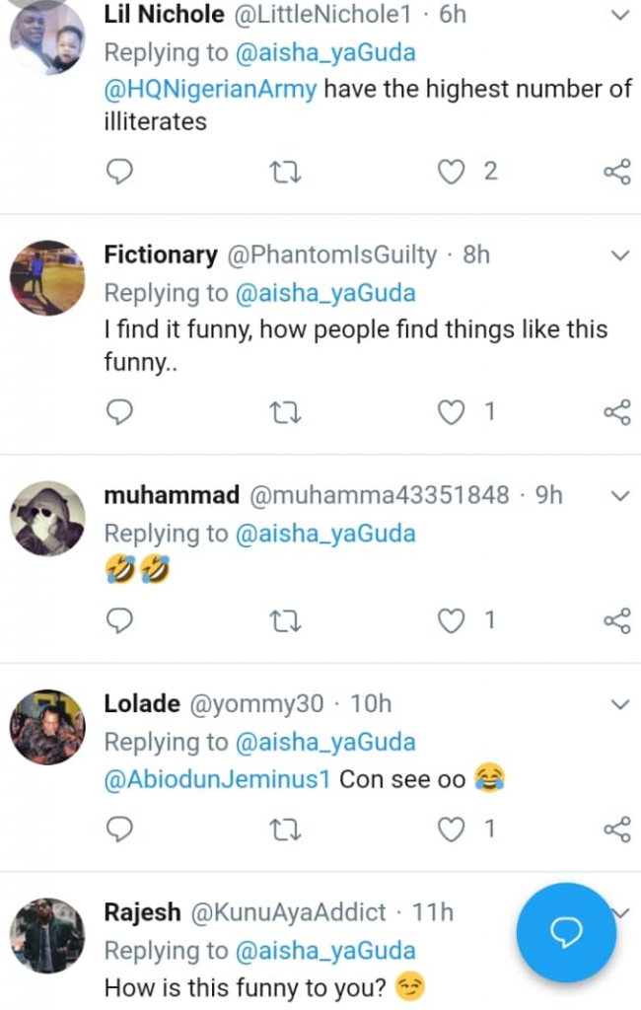Viewport: 641px width, 1010px height.
Task: Expand Fictionary tweet dropdown arrow
Action: pyautogui.click(x=620, y=255)
